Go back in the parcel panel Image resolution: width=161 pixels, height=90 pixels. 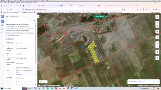7,20
